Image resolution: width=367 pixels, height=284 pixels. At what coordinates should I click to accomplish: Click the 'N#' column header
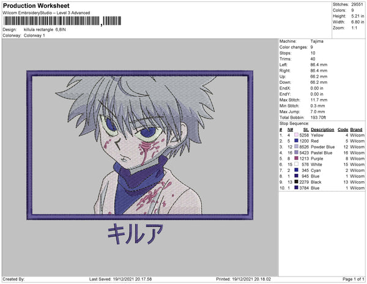pos(290,130)
